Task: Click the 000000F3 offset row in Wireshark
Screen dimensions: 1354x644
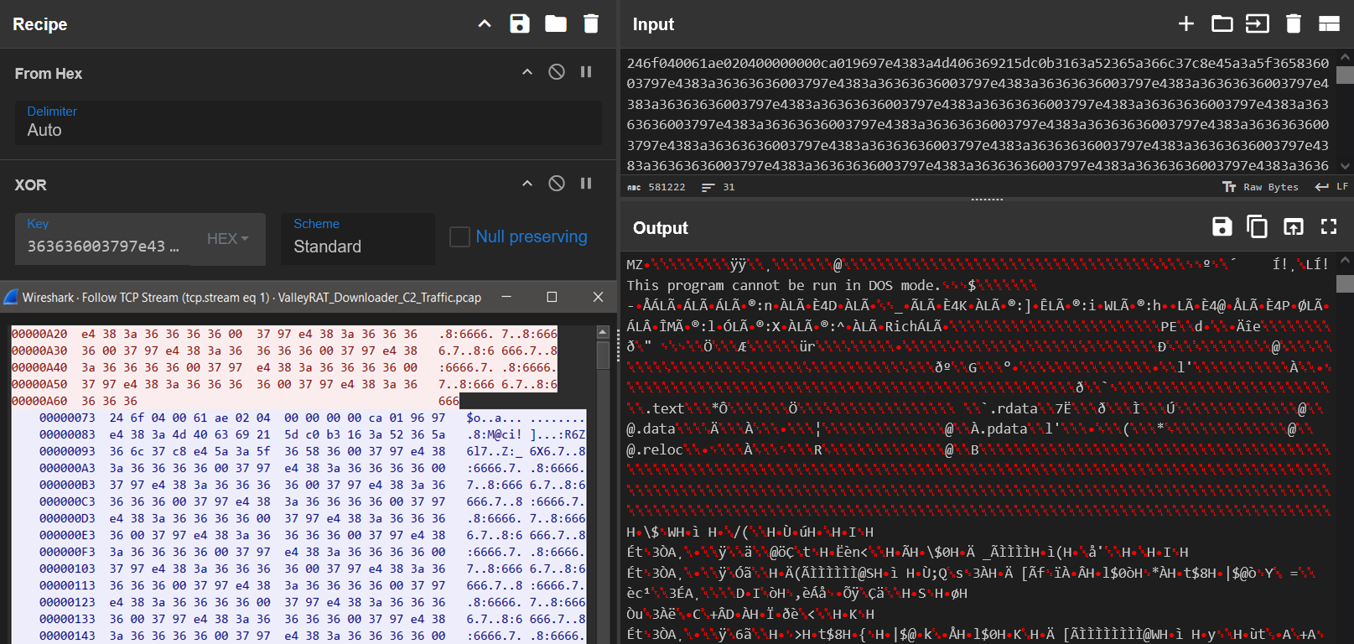Action: pyautogui.click(x=312, y=552)
